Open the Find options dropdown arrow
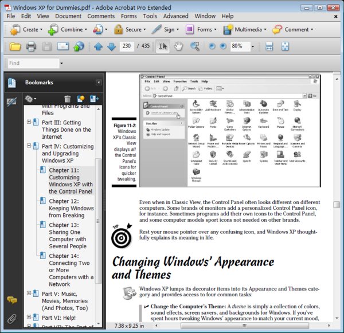 click(x=61, y=64)
